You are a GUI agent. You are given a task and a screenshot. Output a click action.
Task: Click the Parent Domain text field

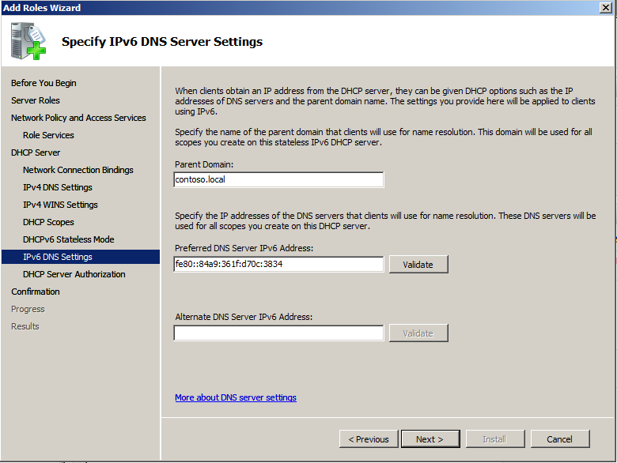278,179
